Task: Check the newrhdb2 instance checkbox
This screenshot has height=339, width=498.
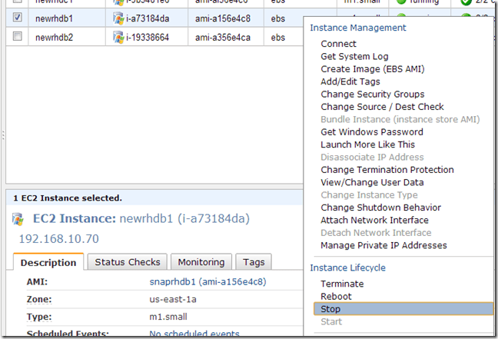Action: [x=17, y=36]
